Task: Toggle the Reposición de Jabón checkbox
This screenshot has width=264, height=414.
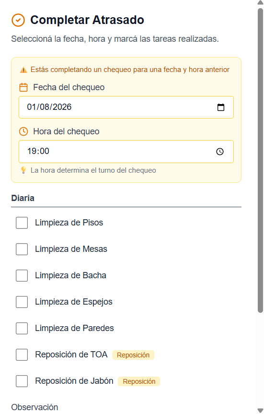Action: 22,381
